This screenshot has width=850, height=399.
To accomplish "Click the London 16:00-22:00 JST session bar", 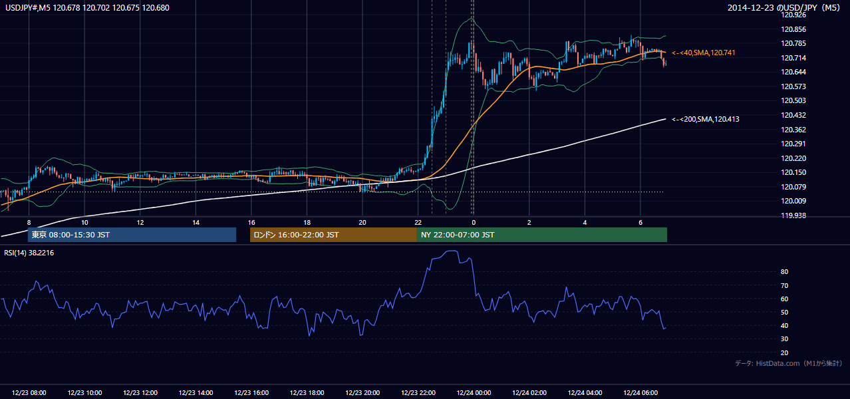I will [333, 235].
